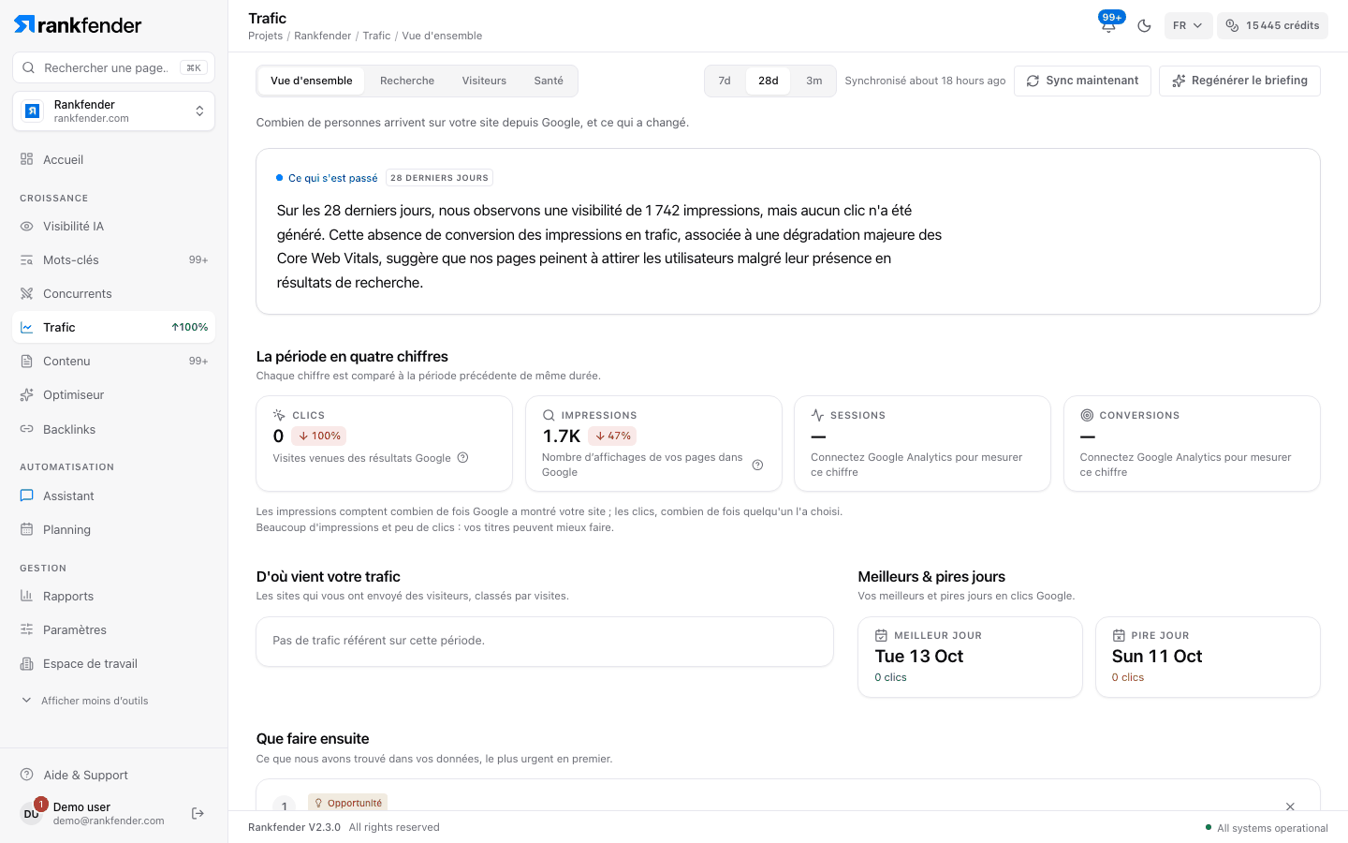
Task: Open Mots-clés in sidebar
Action: [113, 259]
